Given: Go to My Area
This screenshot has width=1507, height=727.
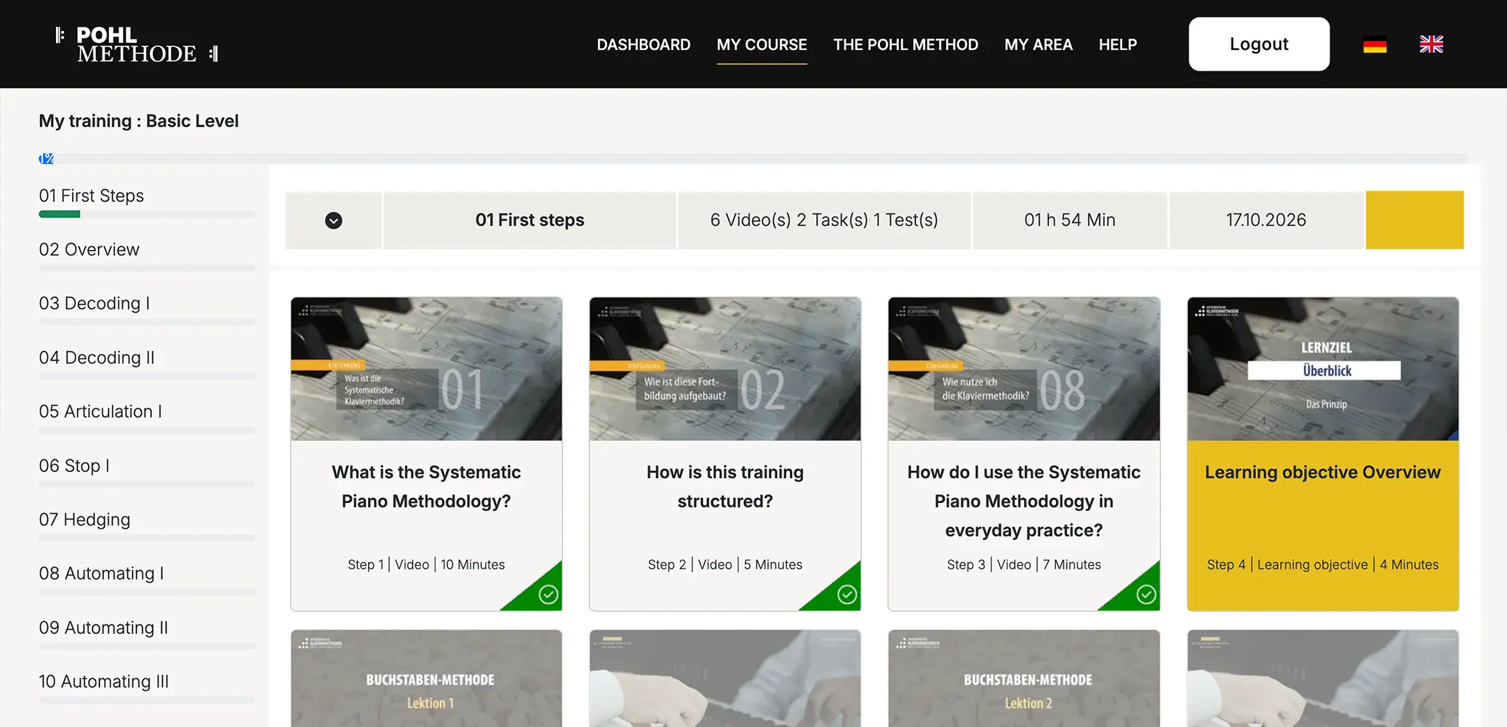Looking at the screenshot, I should click(x=1038, y=44).
